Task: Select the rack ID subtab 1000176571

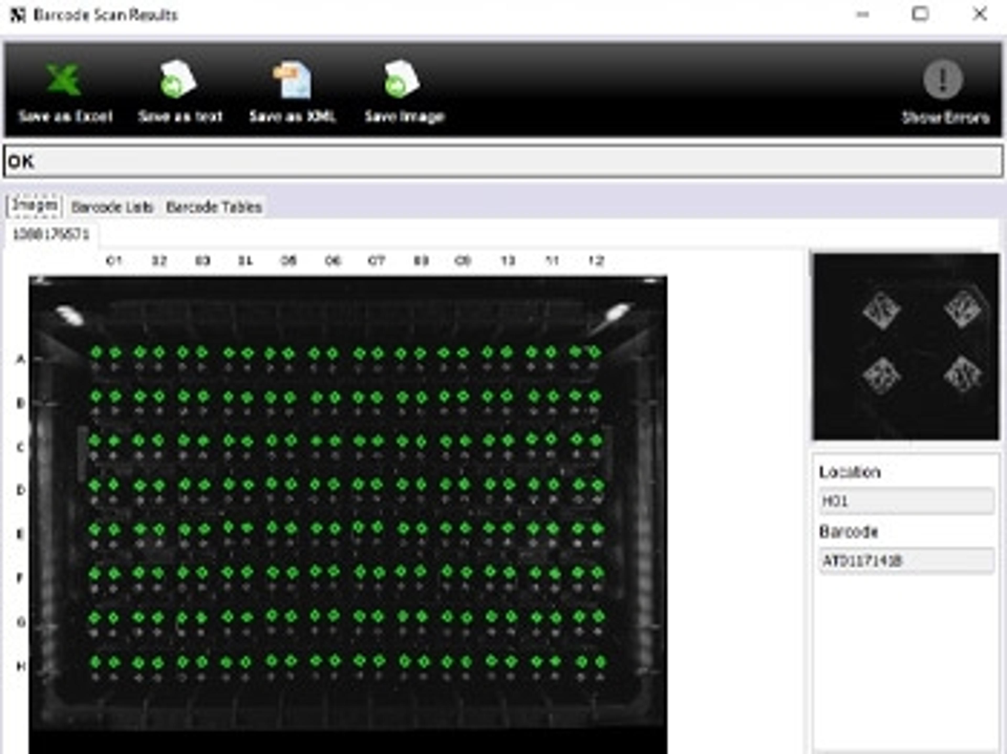Action: point(51,234)
